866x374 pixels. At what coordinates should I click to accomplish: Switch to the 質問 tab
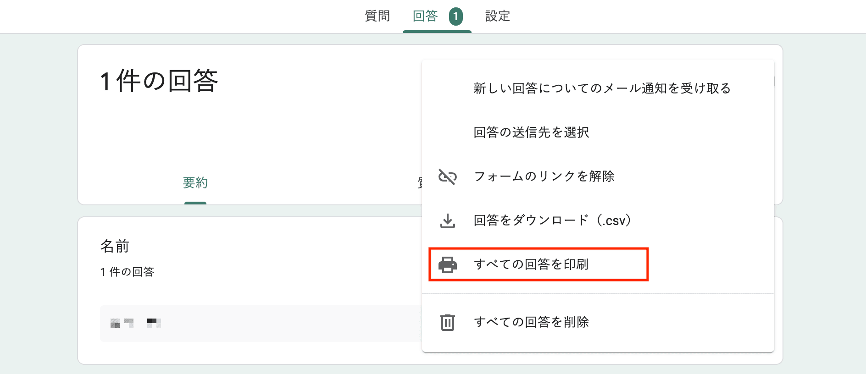[377, 16]
